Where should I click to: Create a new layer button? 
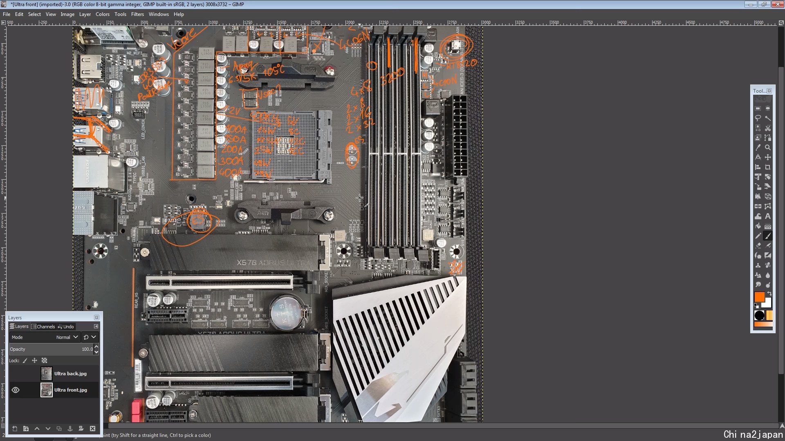coord(15,428)
